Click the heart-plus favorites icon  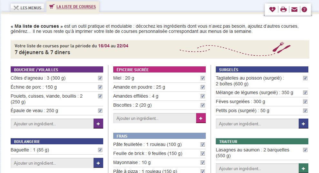tap(273, 9)
